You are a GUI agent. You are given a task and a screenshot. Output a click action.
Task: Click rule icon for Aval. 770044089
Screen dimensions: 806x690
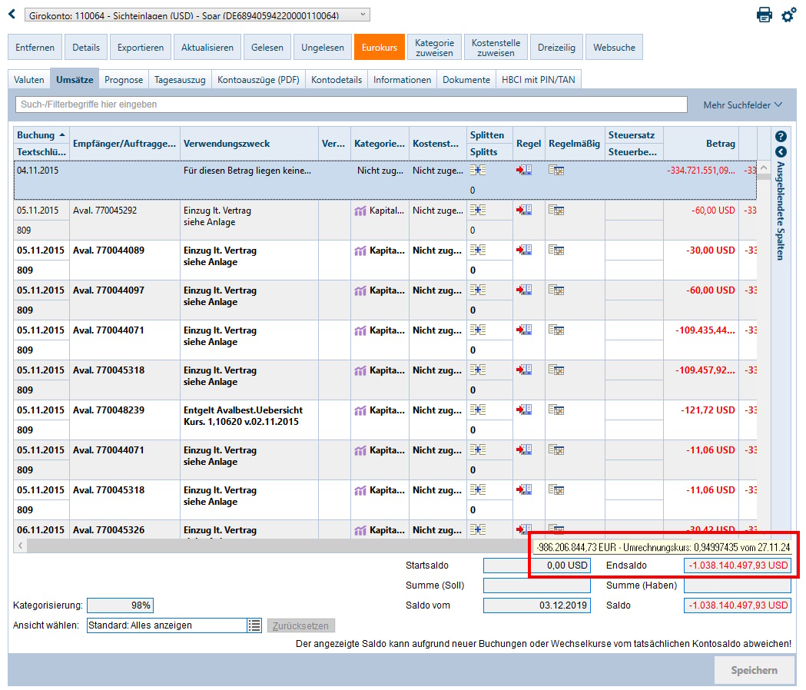524,250
